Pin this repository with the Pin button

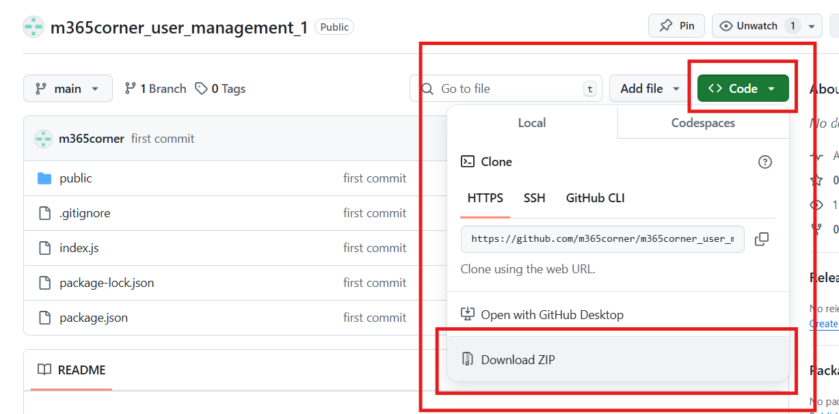677,26
